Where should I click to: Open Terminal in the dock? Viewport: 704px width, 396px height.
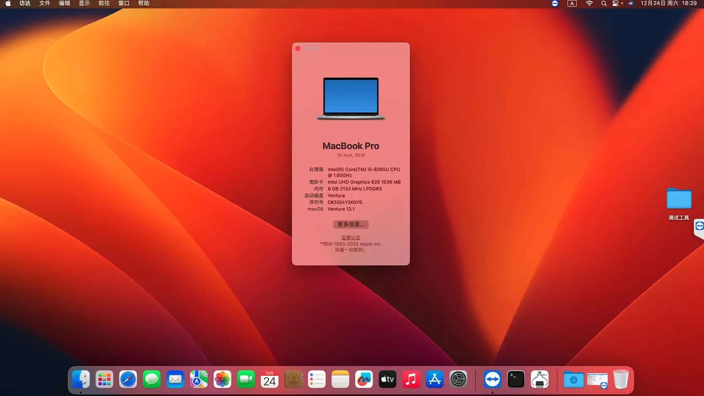point(516,380)
